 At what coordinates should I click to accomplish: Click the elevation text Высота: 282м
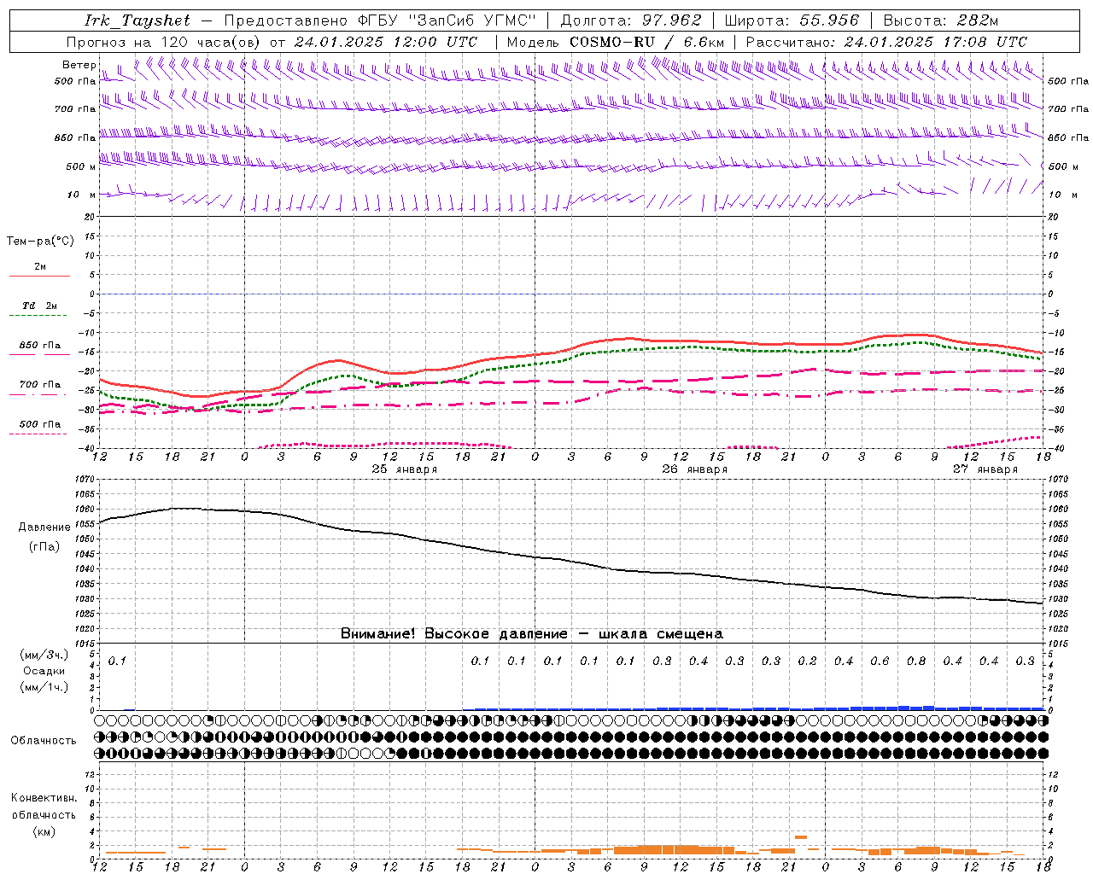pos(941,20)
